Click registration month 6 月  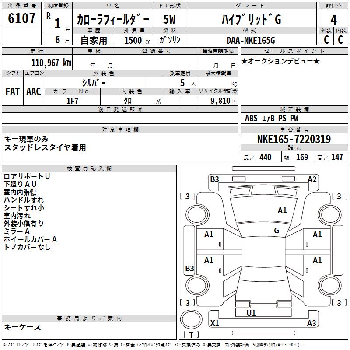[62, 40]
